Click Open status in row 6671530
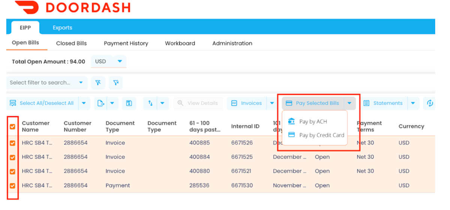Image resolution: width=450 pixels, height=210 pixels. [x=322, y=186]
